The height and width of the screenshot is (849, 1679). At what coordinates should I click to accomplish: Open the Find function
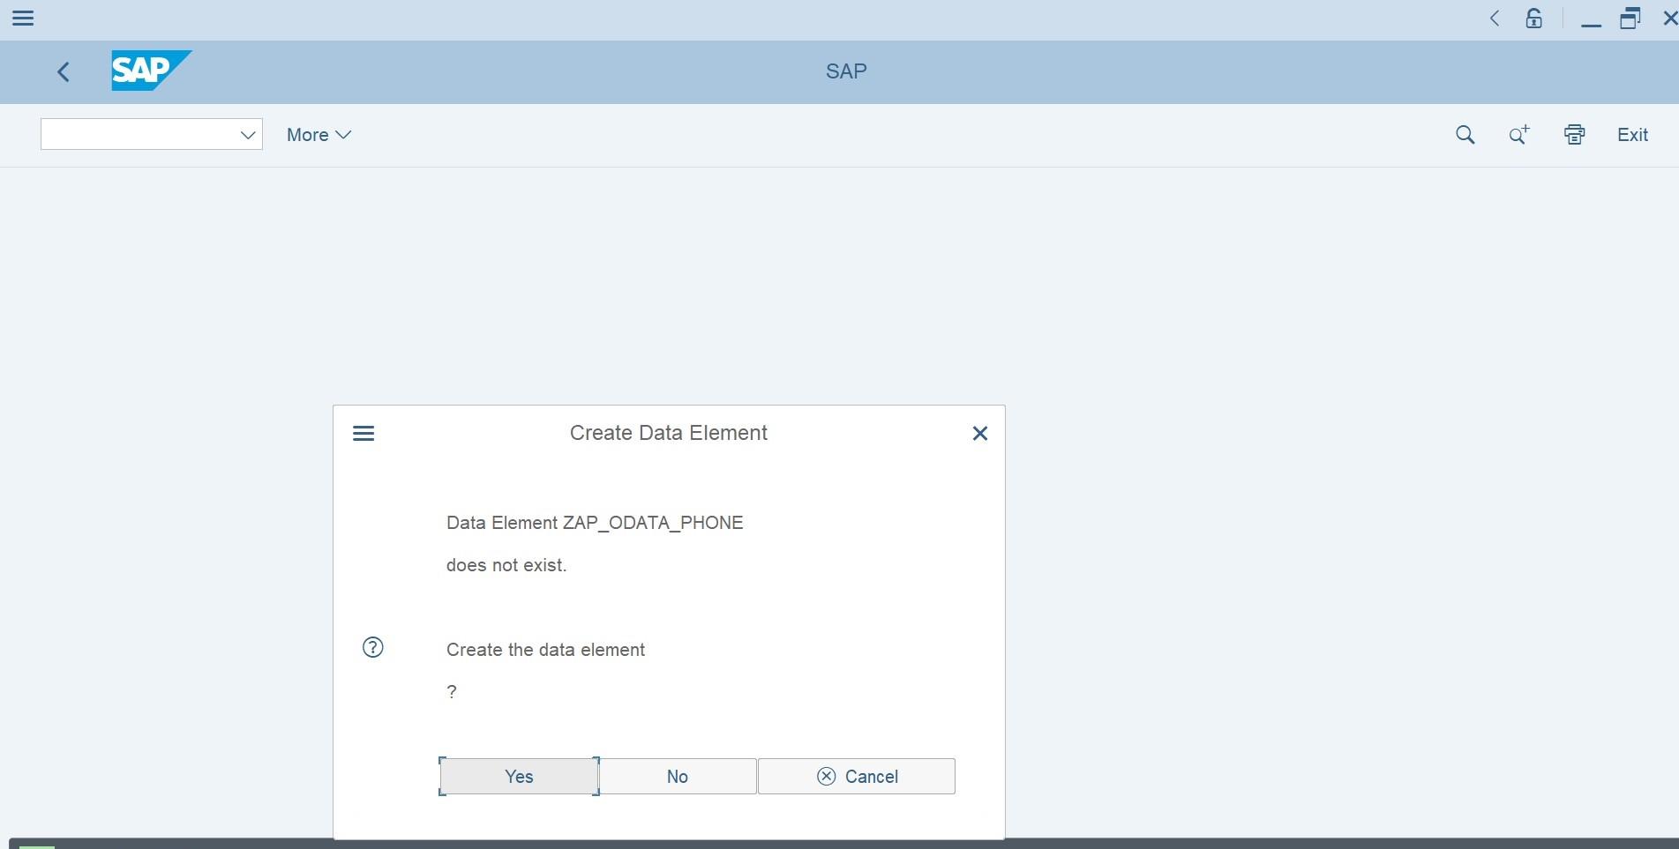1464,134
